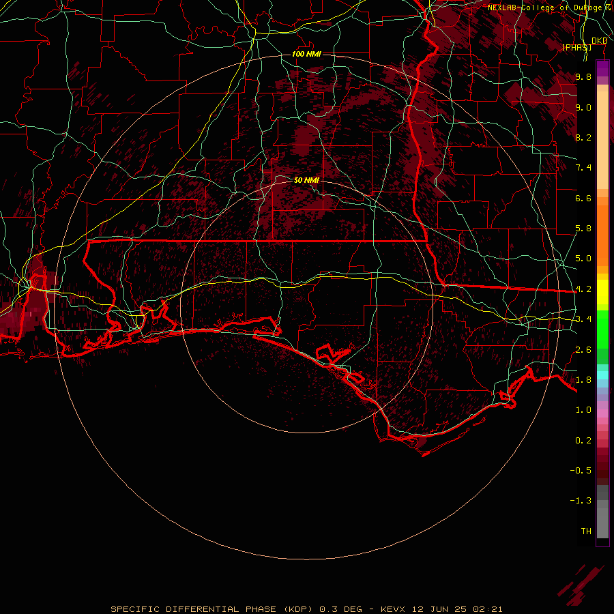Click the '9.0' color scale value
Viewport: 614px width, 614px height.
pos(583,107)
